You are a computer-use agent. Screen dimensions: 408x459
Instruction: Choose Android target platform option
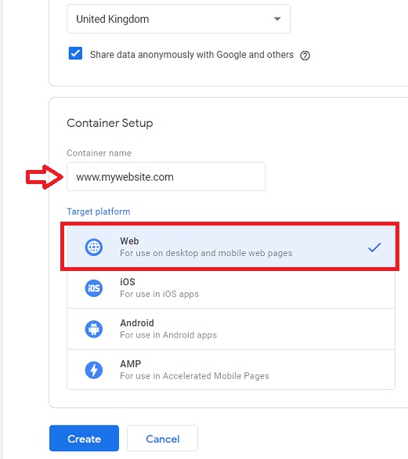coord(231,329)
